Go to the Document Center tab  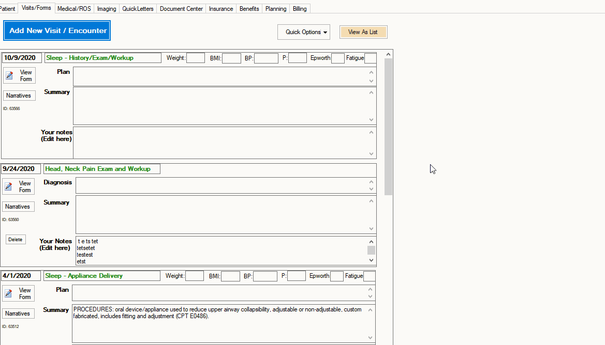pyautogui.click(x=181, y=8)
